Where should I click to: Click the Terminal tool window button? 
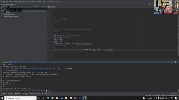(x=25, y=94)
